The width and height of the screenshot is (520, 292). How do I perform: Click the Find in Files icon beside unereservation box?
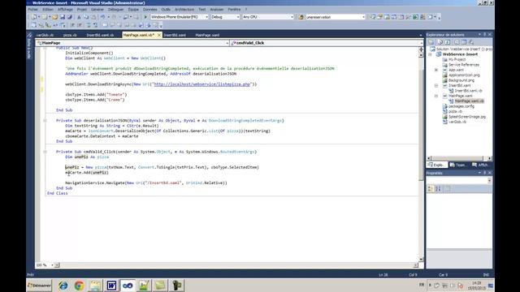[x=301, y=17]
